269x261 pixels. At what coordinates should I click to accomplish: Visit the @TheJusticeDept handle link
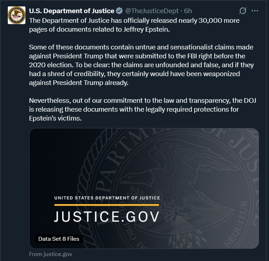(152, 11)
